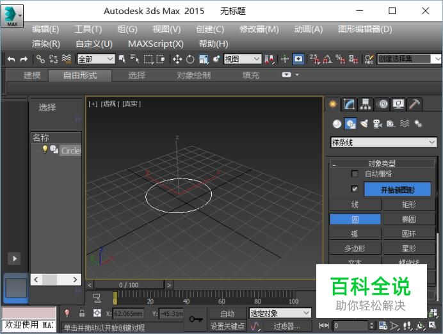Click the 0 / 100 time slider
443x334 pixels.
coord(129,285)
